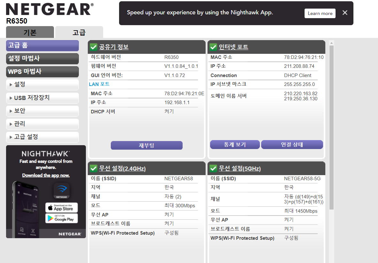378x263 pixels.
Task: Open 고급 홈 menu item
Action: [42, 46]
